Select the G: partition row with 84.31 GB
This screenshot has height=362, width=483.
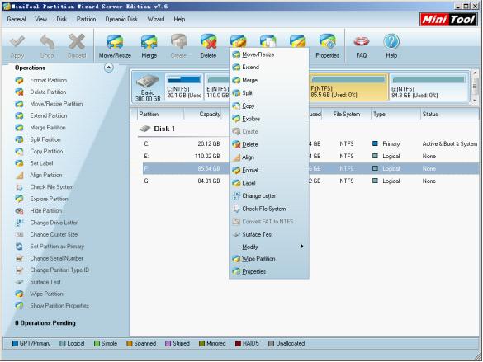click(x=310, y=181)
